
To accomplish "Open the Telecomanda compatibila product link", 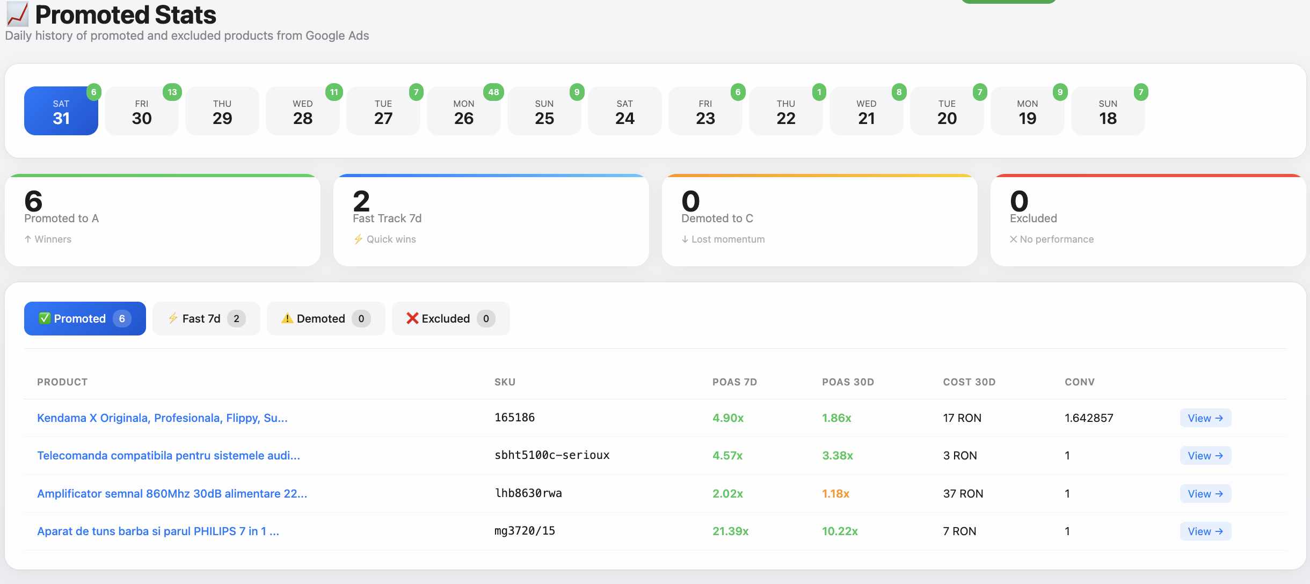I will (169, 455).
